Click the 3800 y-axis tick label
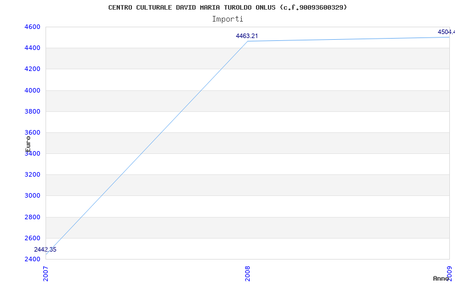 click(32, 111)
